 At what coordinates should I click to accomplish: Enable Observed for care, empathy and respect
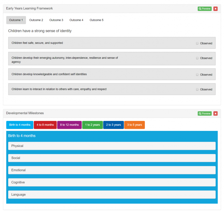click(197, 89)
